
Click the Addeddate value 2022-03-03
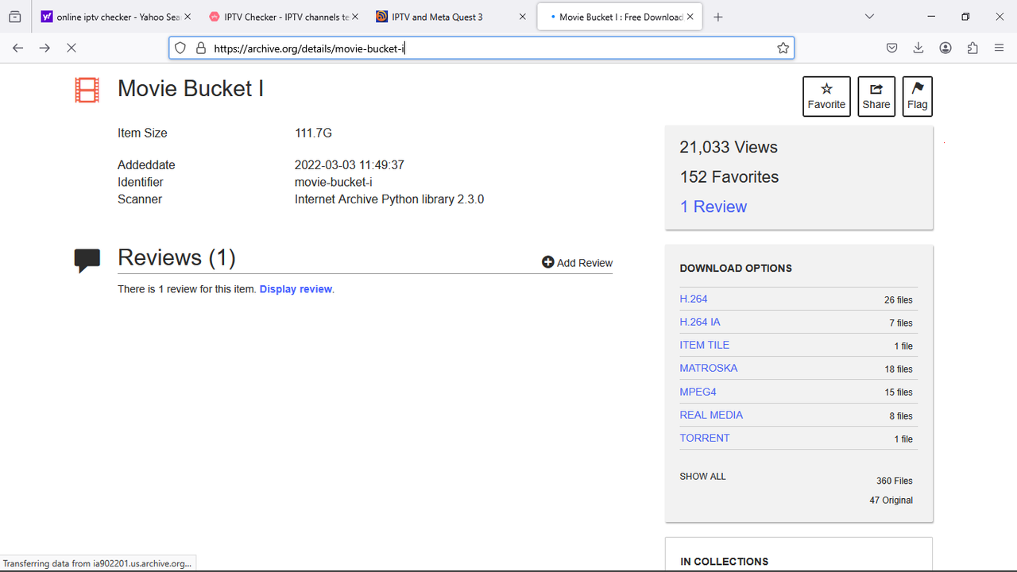pos(350,165)
